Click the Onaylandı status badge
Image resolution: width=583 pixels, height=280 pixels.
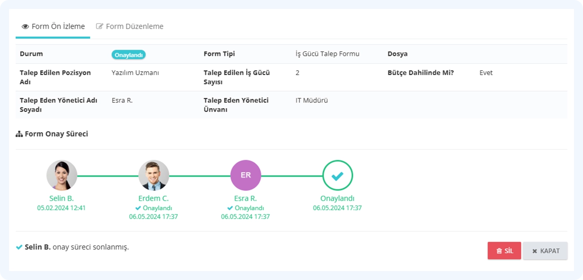pos(129,55)
